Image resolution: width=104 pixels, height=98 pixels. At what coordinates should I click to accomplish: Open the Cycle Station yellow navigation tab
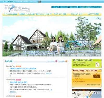[x=77, y=14]
